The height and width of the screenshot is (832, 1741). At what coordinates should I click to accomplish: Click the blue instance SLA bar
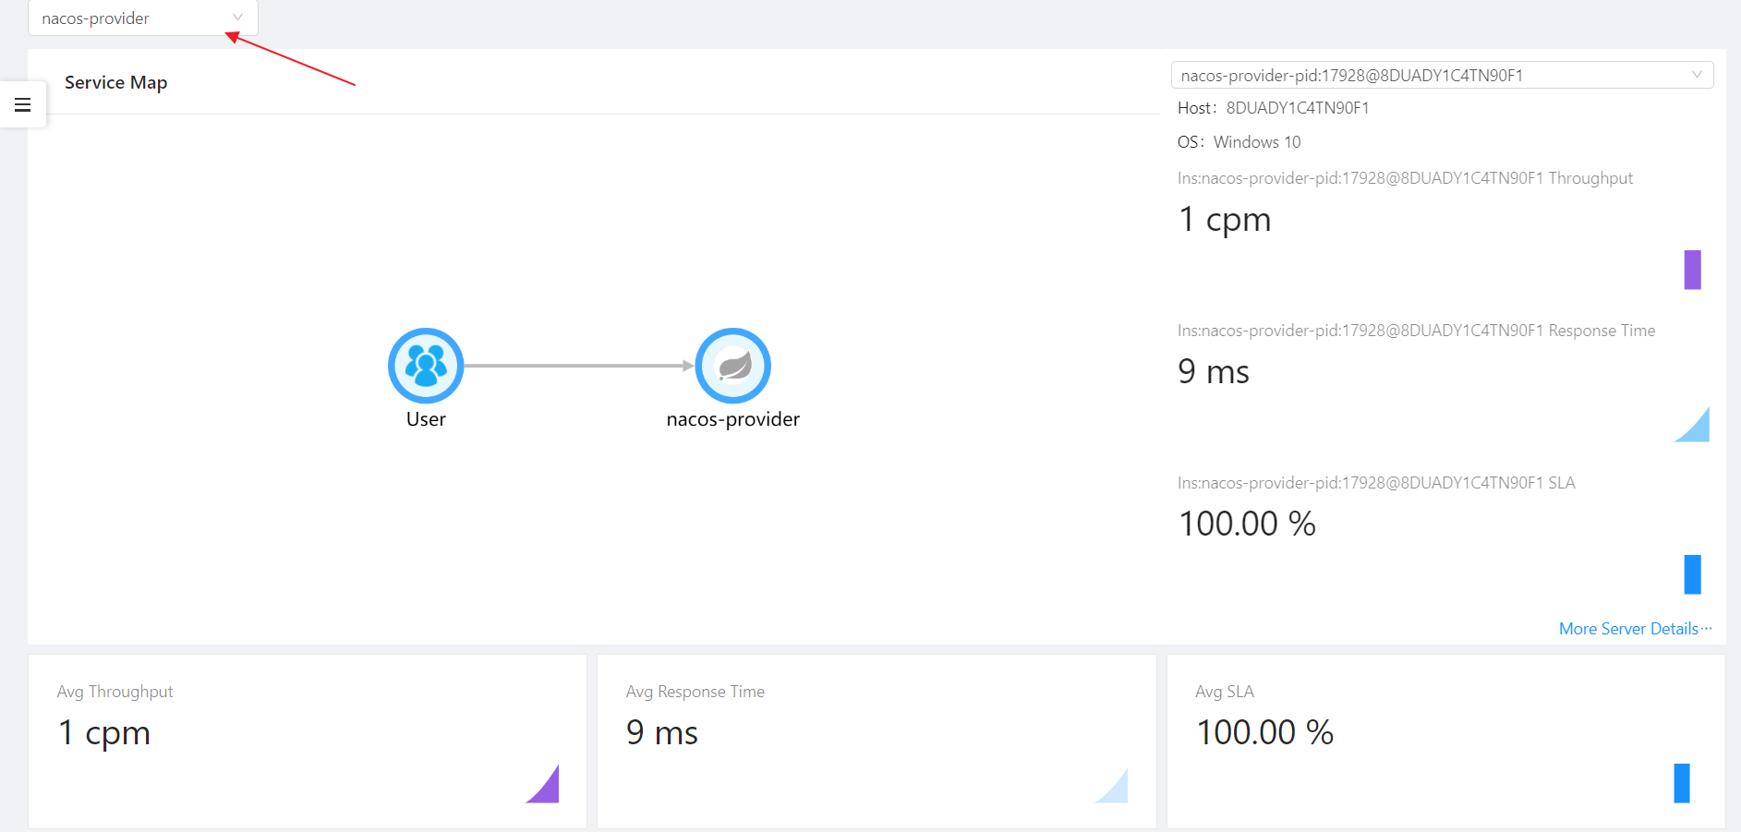1692,574
